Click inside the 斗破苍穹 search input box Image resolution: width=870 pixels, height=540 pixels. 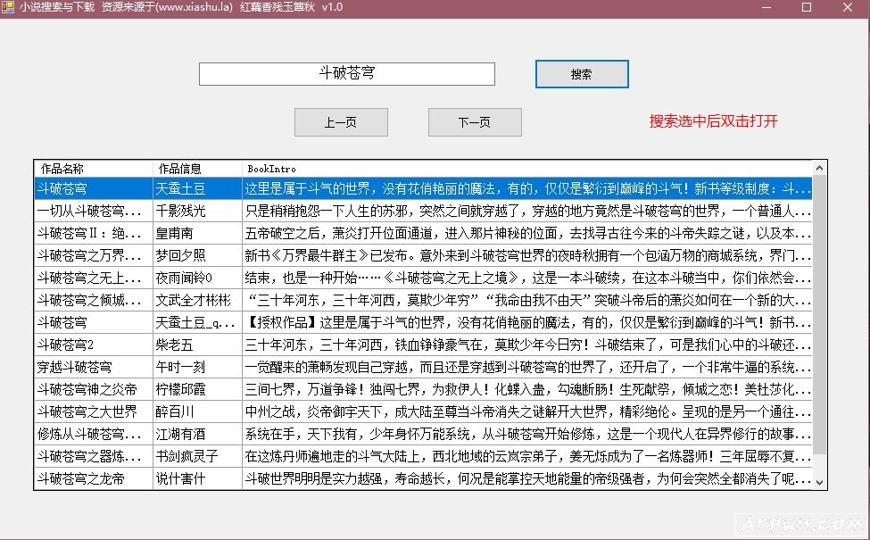click(347, 74)
